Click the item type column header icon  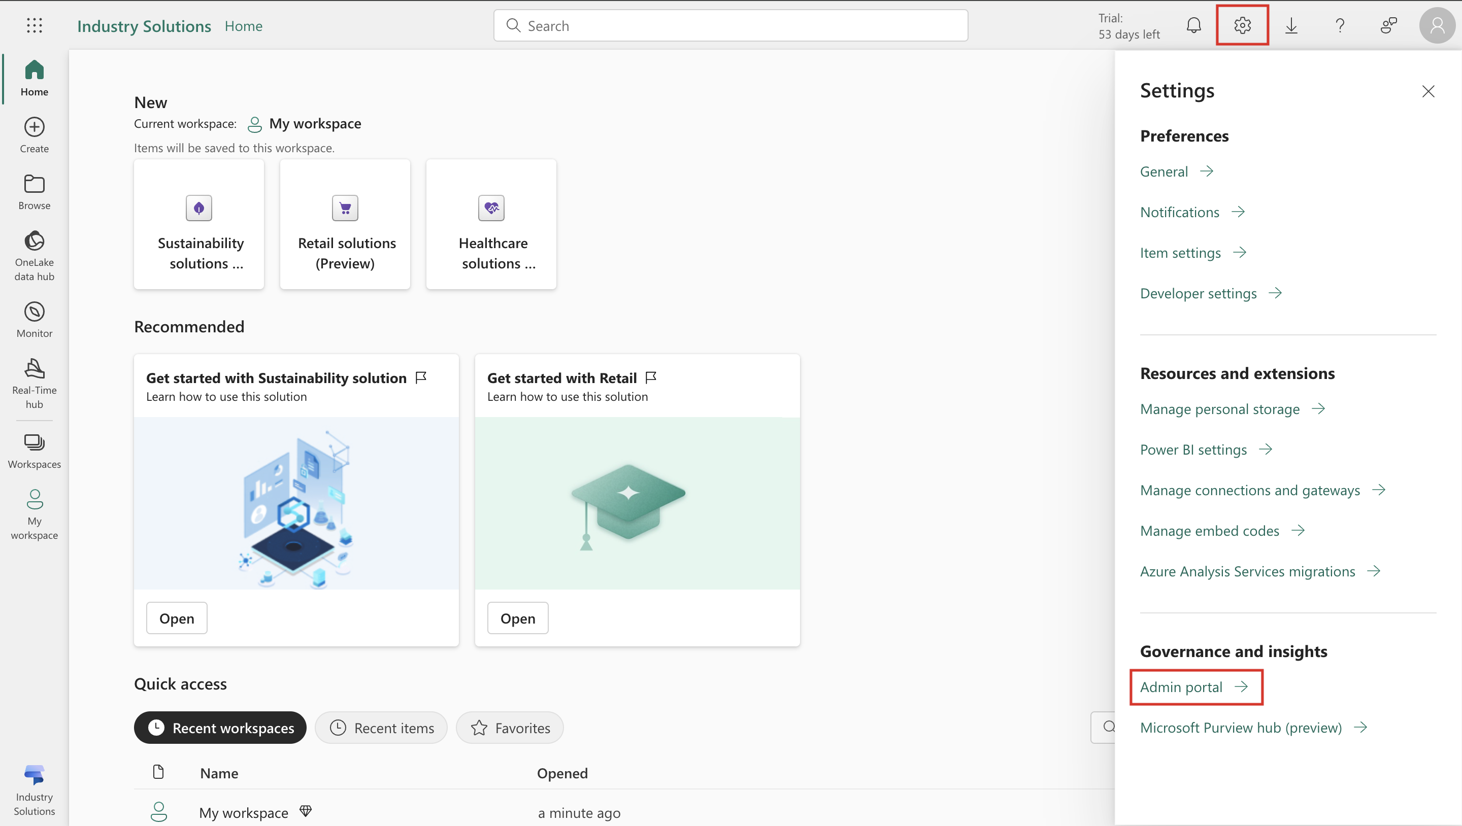pyautogui.click(x=158, y=772)
